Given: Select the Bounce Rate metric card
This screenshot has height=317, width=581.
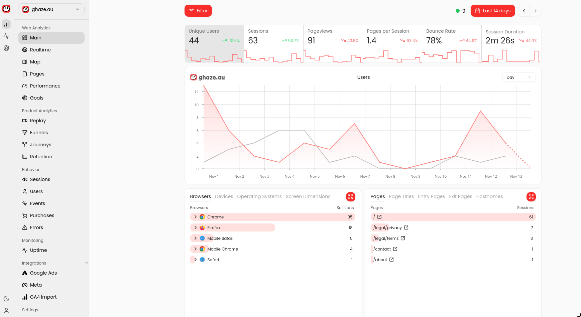Looking at the screenshot, I should coord(451,43).
